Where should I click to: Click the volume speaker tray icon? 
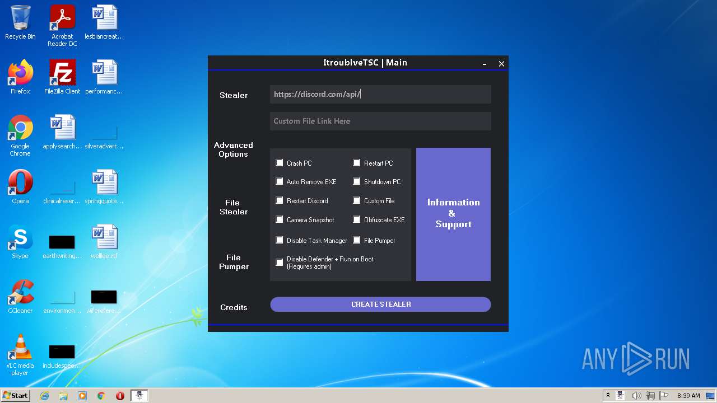[x=636, y=396]
